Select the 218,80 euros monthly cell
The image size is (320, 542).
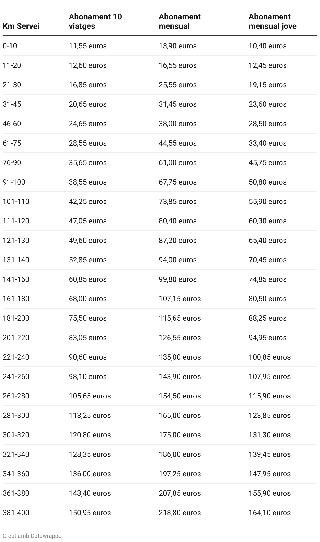pos(180,513)
